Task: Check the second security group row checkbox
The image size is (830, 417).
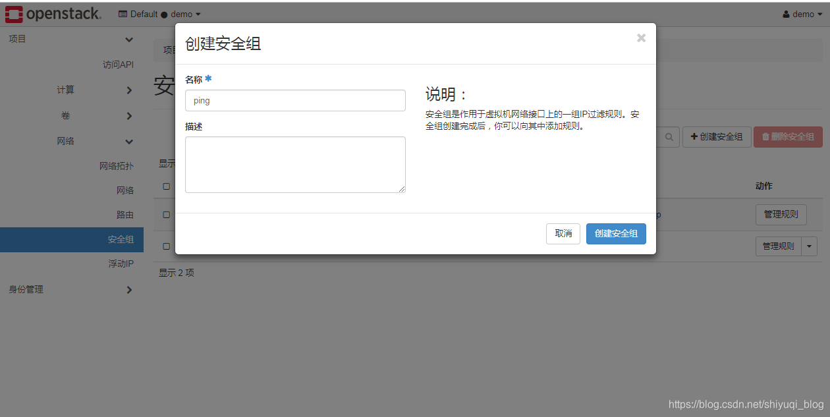Action: pos(166,246)
